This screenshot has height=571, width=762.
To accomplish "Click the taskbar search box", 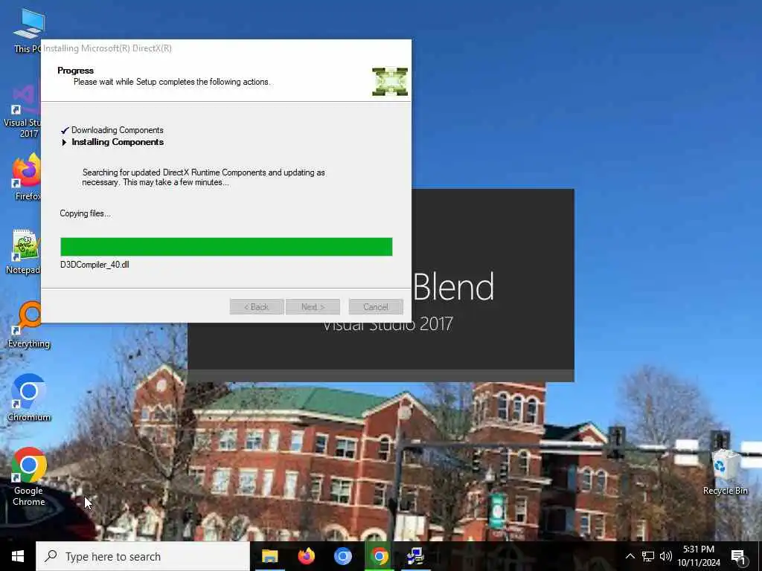I will coord(143,556).
